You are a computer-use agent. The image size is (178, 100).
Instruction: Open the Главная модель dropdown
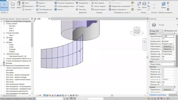90,99
